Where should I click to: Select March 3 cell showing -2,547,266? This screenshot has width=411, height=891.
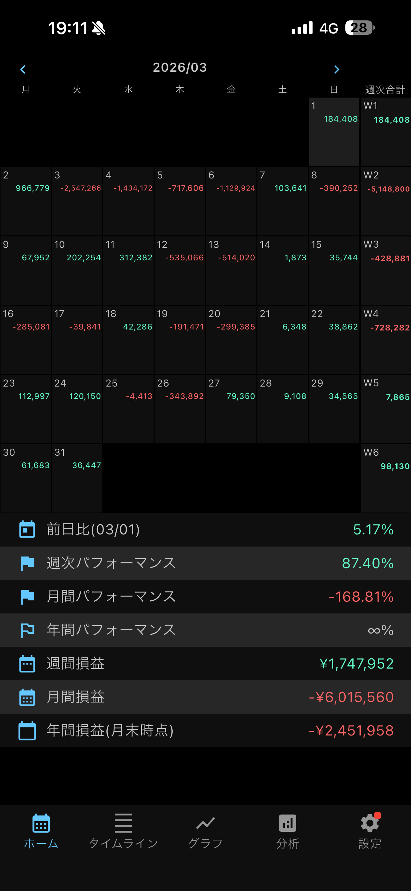77,201
